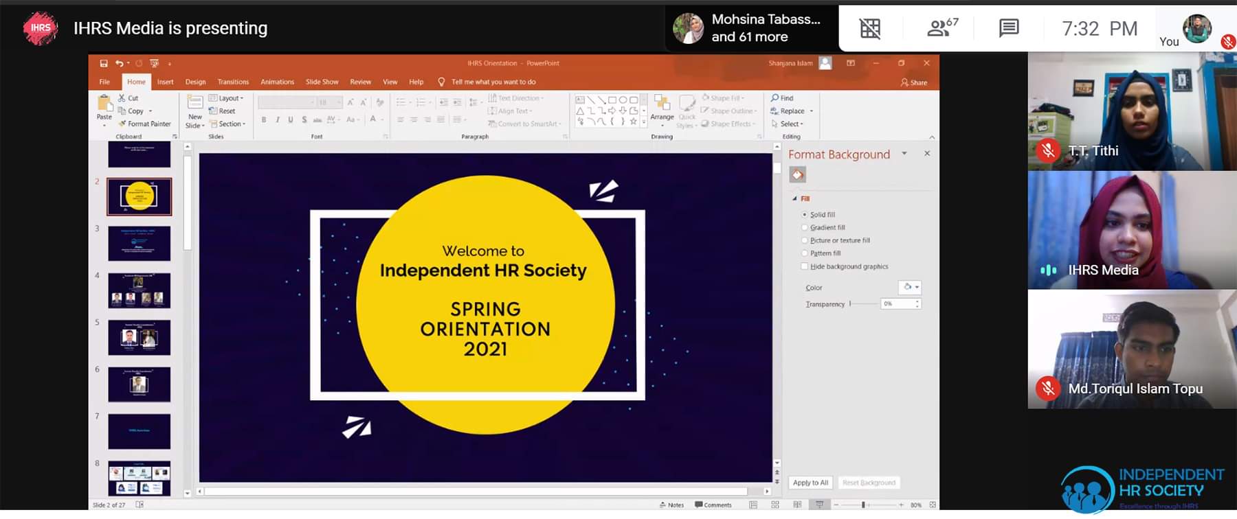Click the Share button in PowerPoint
1237x519 pixels.
pos(914,82)
